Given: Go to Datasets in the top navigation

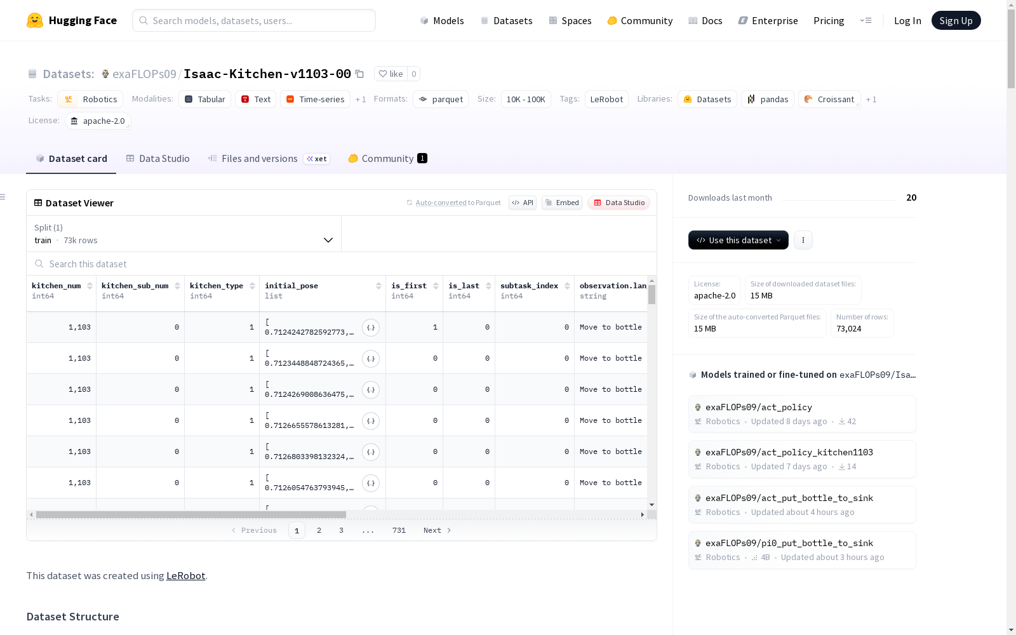Looking at the screenshot, I should pyautogui.click(x=506, y=20).
